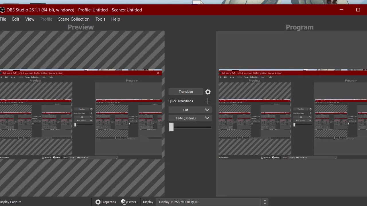Image resolution: width=367 pixels, height=206 pixels.
Task: Click the Display label beside selector
Action: [148, 202]
